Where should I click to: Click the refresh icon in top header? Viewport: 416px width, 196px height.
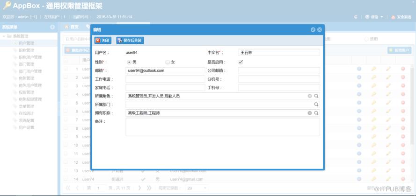click(356, 17)
